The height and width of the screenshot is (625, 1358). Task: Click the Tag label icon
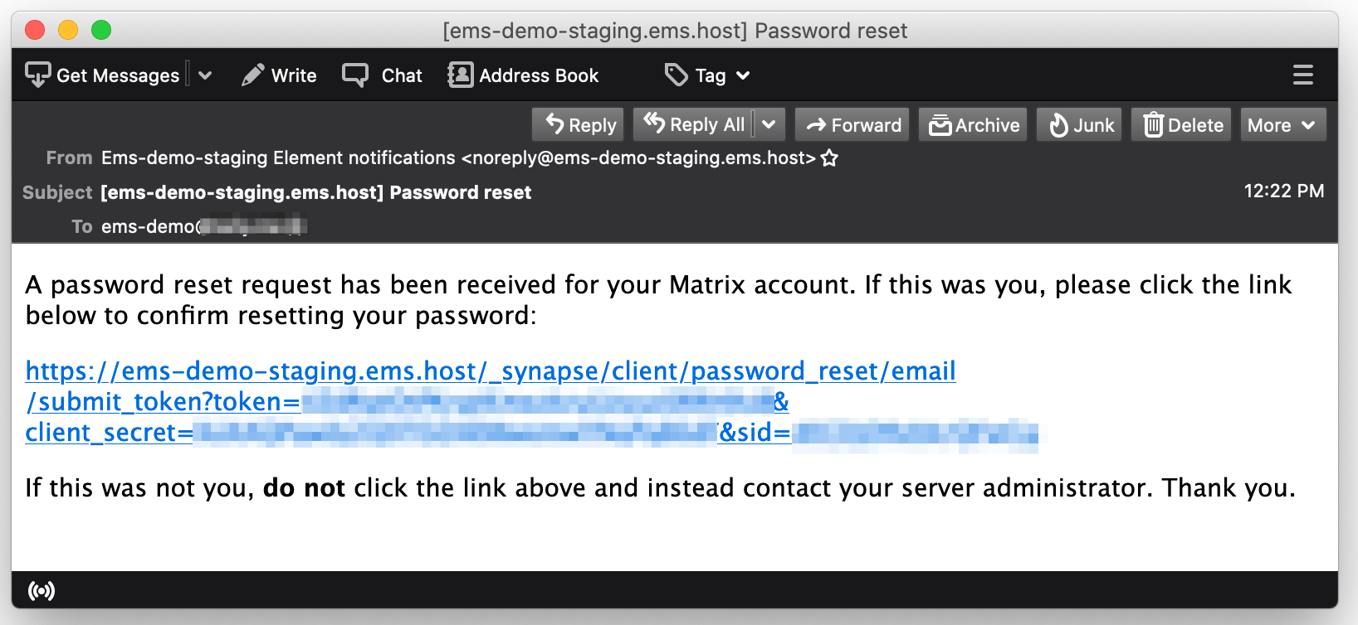point(677,75)
